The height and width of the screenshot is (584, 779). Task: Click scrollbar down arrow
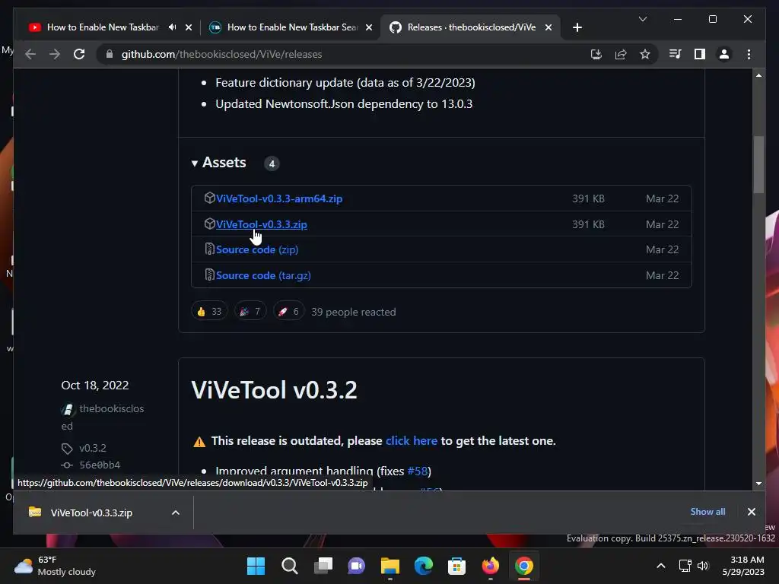click(x=758, y=483)
